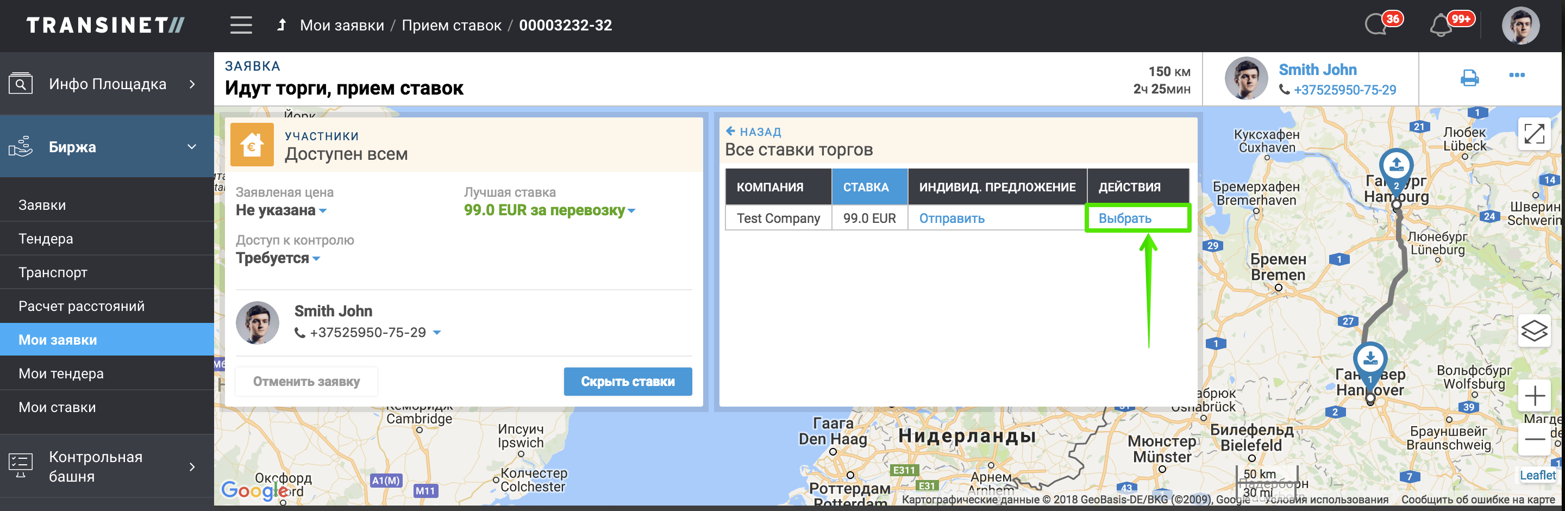This screenshot has width=1565, height=511.
Task: Click the user avatar in top bar
Action: pos(1520,26)
